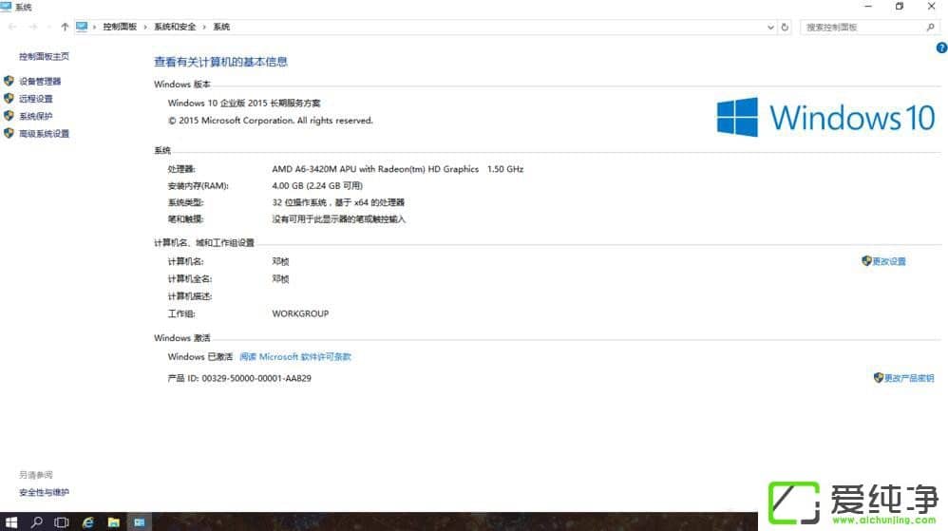The width and height of the screenshot is (948, 531).
Task: Open Advanced system settings (高级系统设置) link
Action: coord(44,134)
